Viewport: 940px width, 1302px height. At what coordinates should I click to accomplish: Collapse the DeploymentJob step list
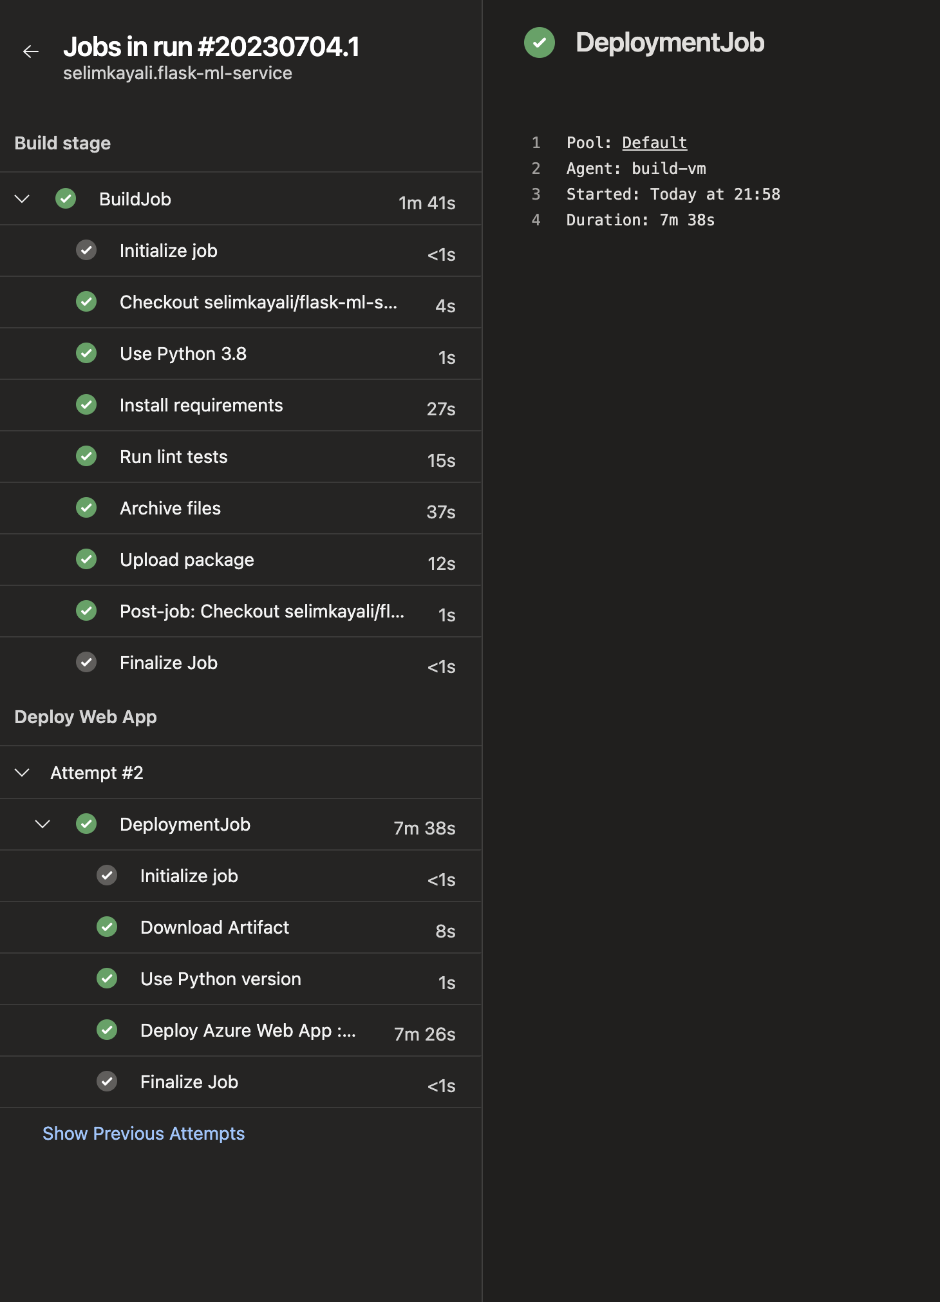44,824
